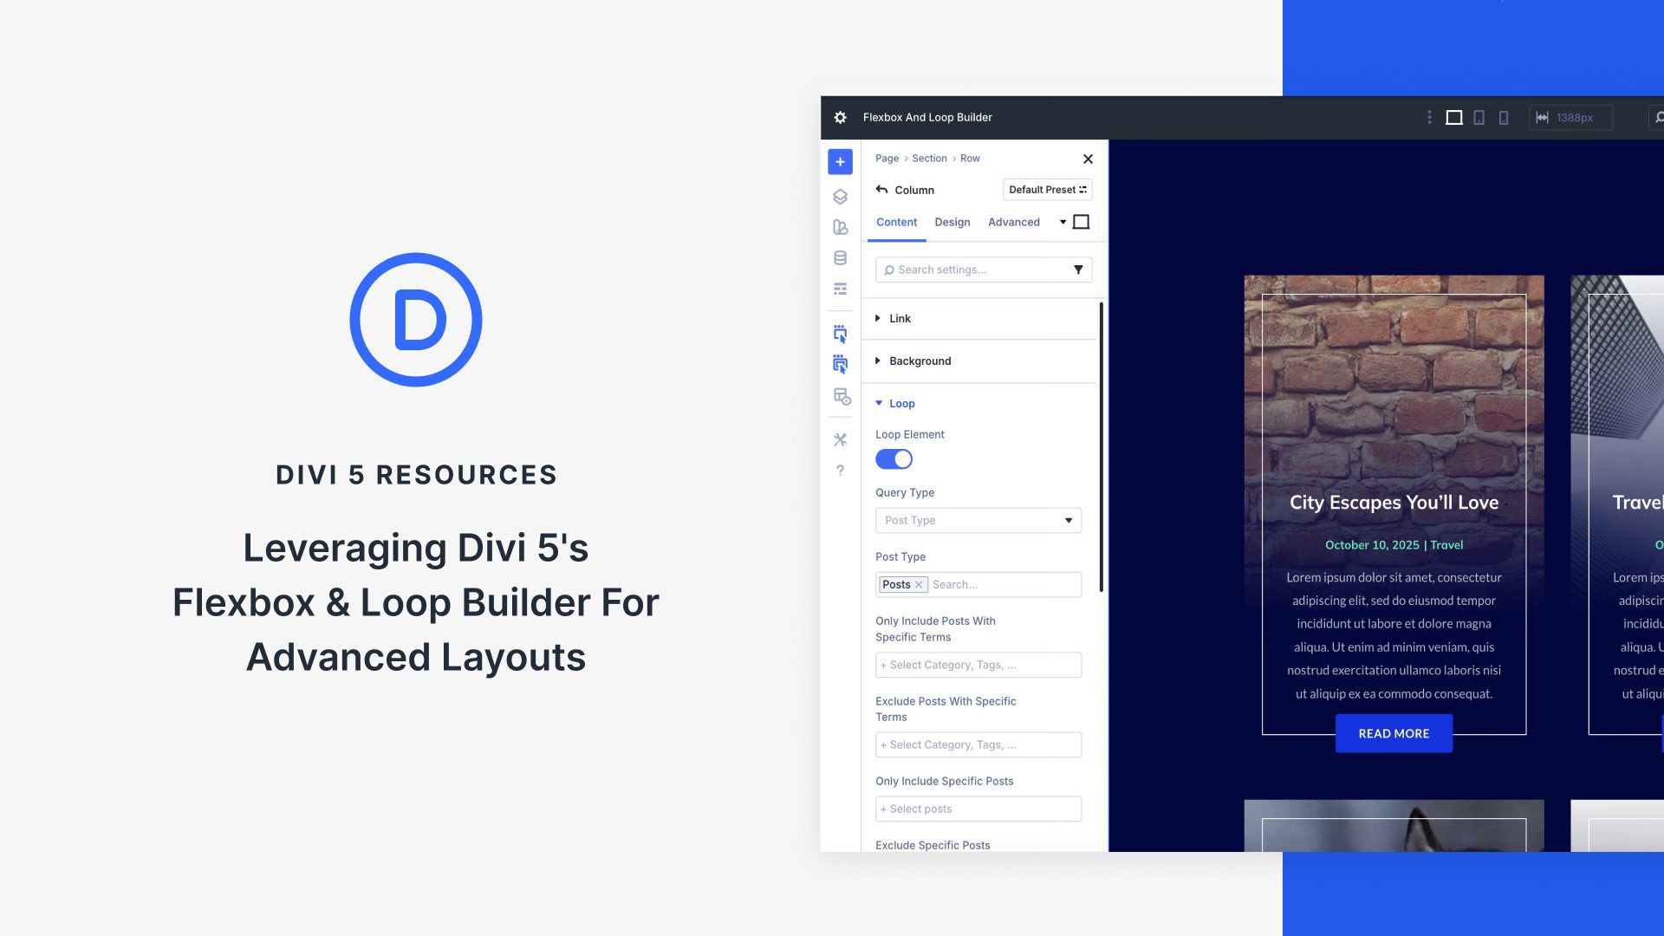Switch to the Advanced tab
Screen dimensions: 1664x936
(x=1014, y=222)
